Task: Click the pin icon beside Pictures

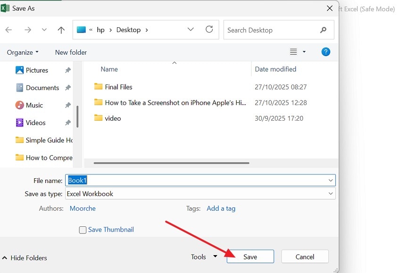Action: tap(68, 70)
